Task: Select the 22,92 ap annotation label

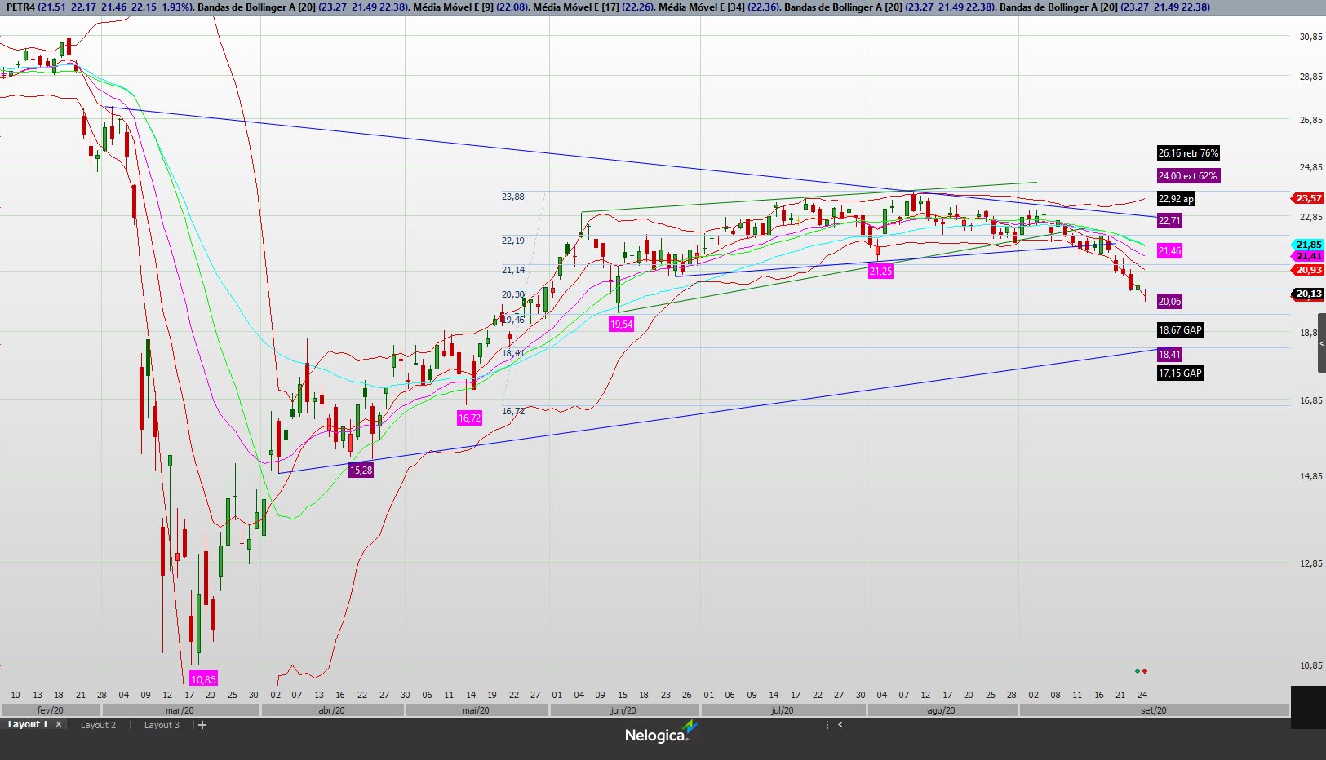Action: coord(1176,199)
